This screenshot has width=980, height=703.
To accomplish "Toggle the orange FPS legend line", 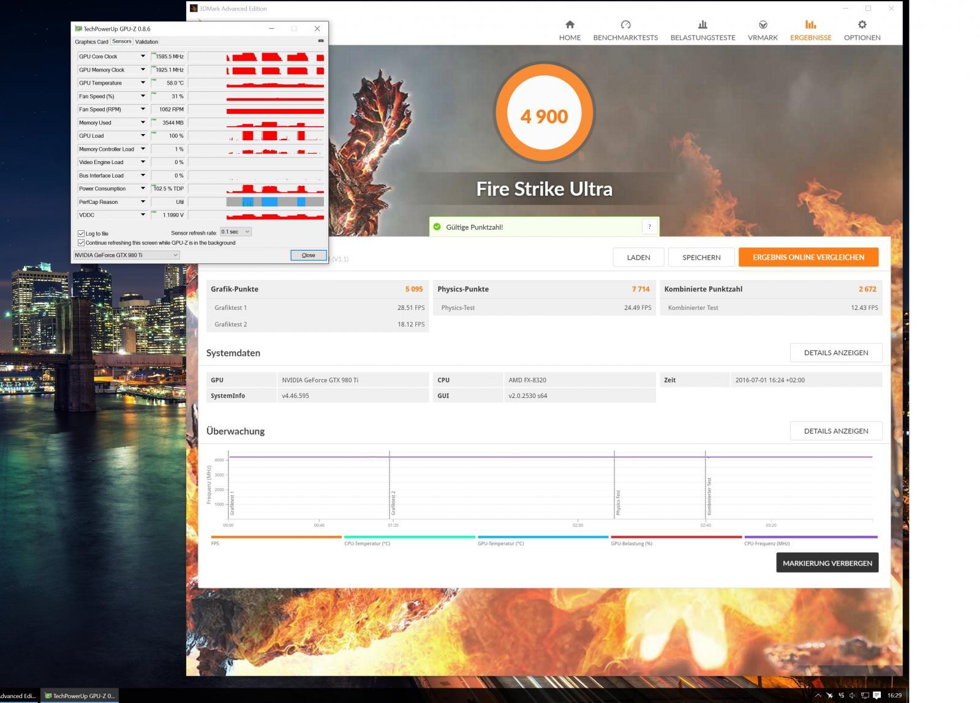I will (276, 537).
